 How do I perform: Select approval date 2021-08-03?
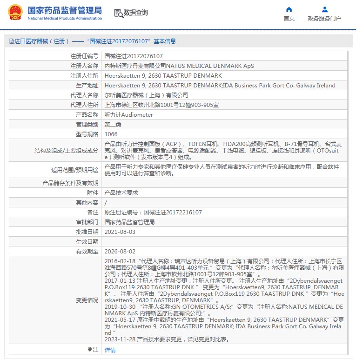(120, 232)
